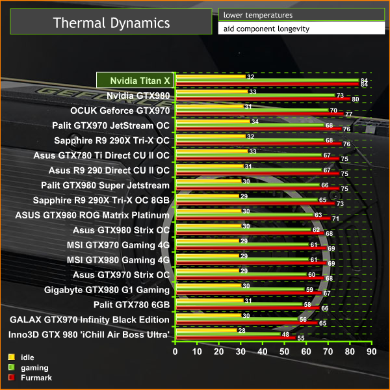This screenshot has width=390, height=390.
Task: Click Inno3D GTX 980 iChill Air Boss Ultra label
Action: [x=89, y=334]
